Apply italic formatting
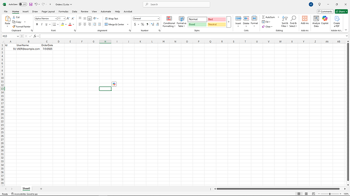350x196 pixels. 42,24
